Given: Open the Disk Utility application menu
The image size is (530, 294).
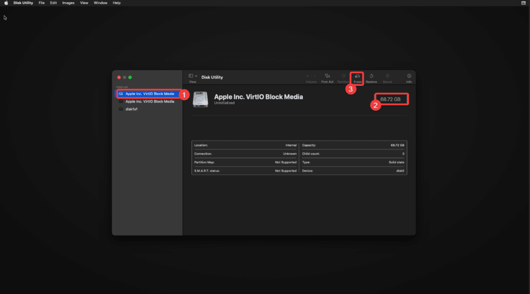Looking at the screenshot, I should [23, 3].
